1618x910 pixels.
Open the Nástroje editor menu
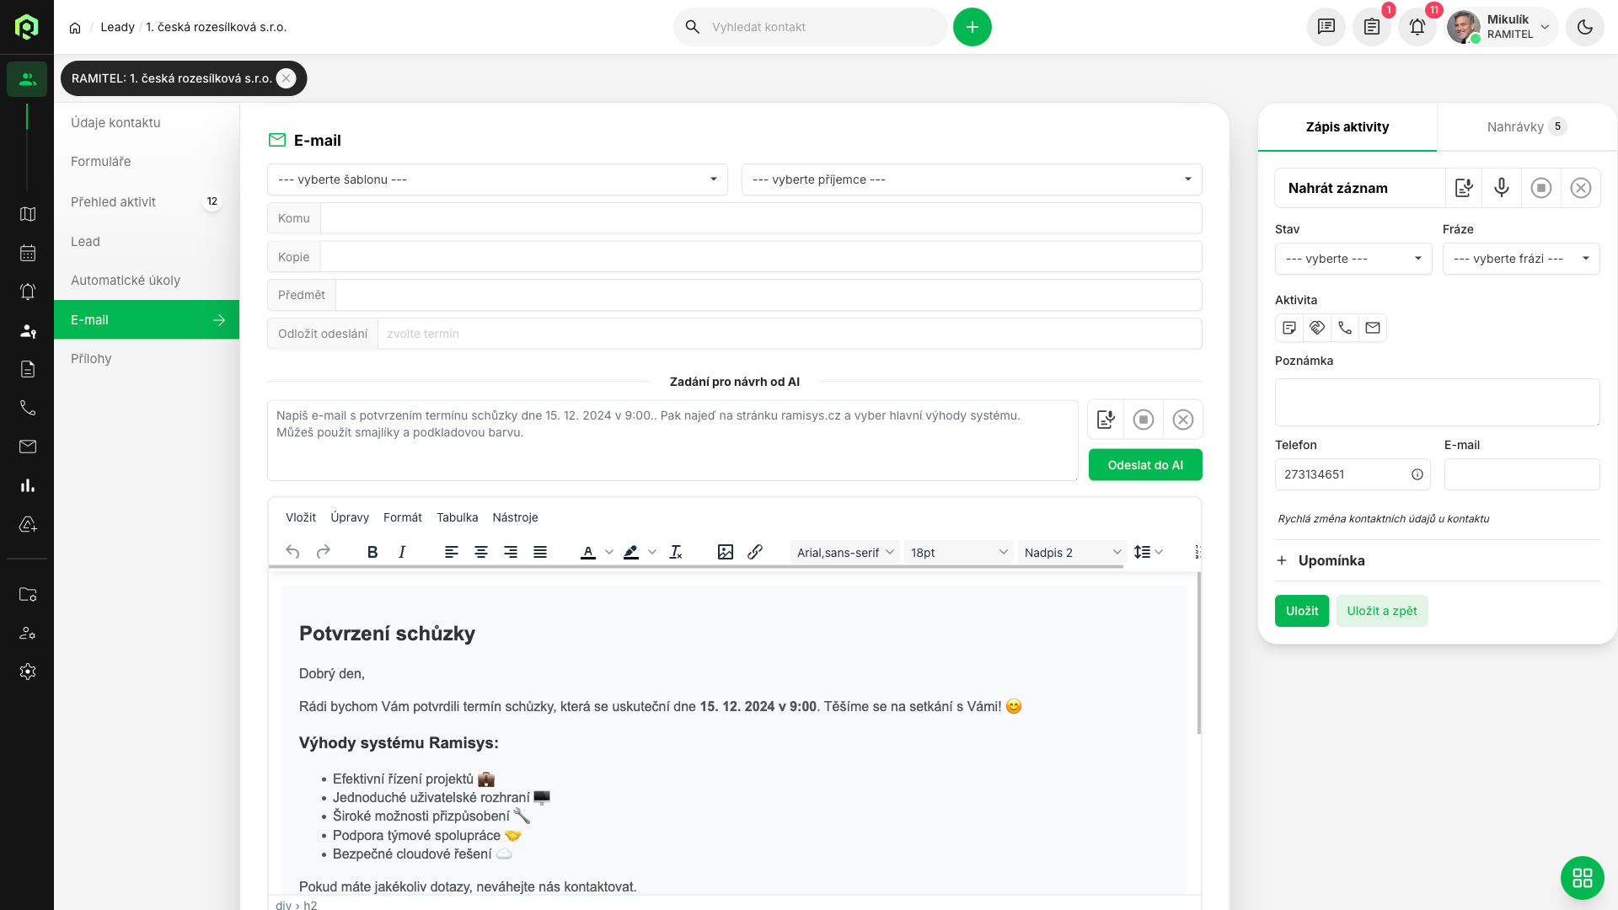pos(515,517)
